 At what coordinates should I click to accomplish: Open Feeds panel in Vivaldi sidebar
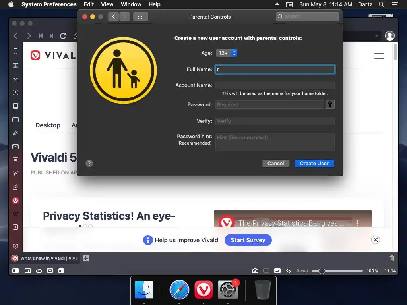pos(16,174)
